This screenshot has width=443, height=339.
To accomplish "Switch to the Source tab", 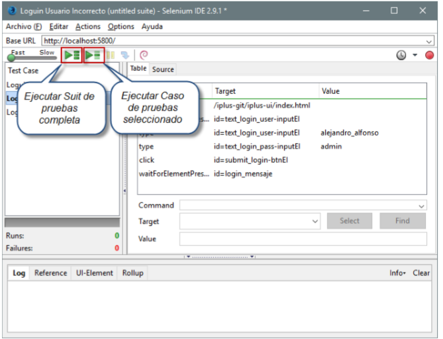I will tap(163, 69).
